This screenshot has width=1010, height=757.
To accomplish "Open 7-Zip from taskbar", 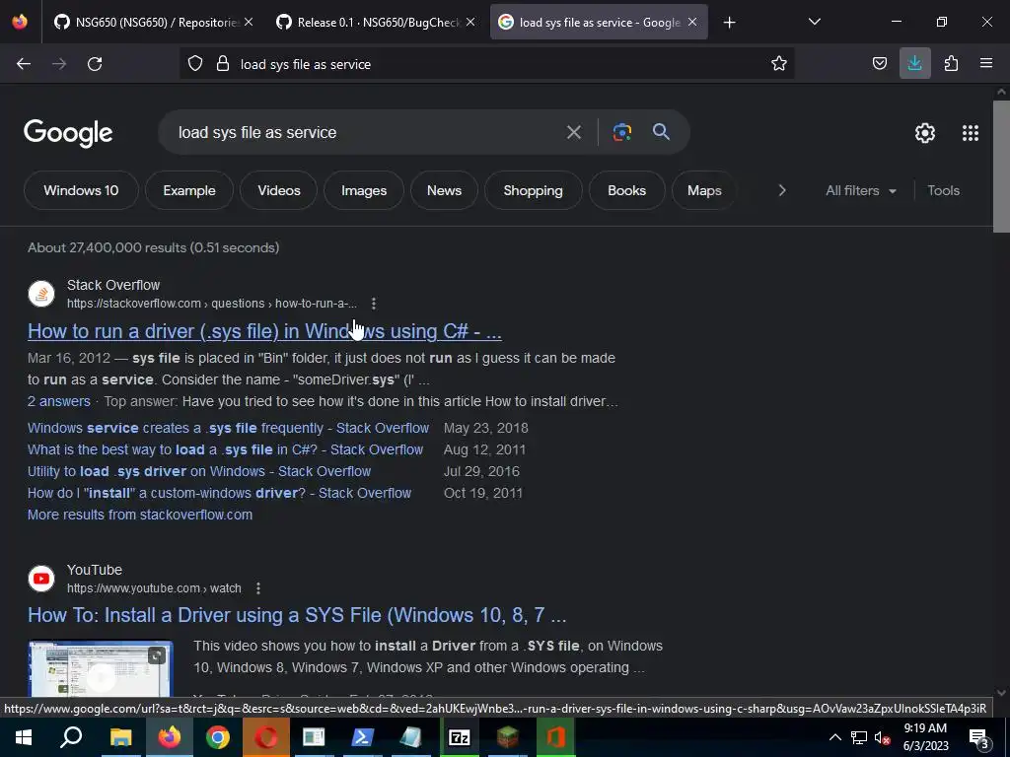I will tap(459, 737).
